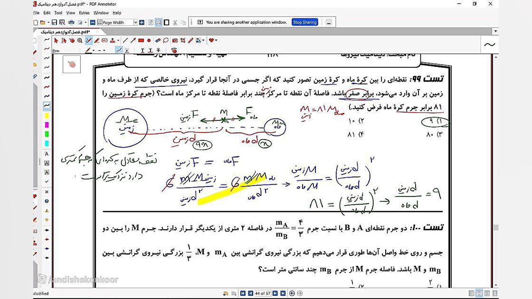The height and width of the screenshot is (299, 532).
Task: Open the View menu
Action: pos(71,13)
